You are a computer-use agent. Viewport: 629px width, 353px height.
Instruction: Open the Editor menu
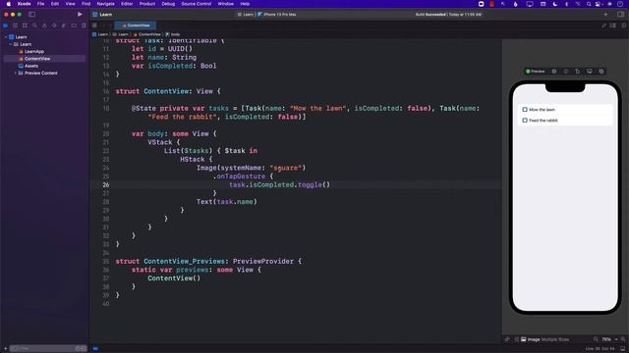[127, 4]
